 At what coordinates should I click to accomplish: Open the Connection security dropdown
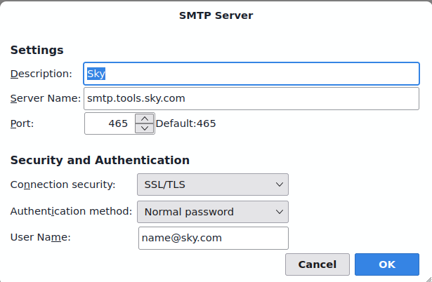(x=213, y=184)
